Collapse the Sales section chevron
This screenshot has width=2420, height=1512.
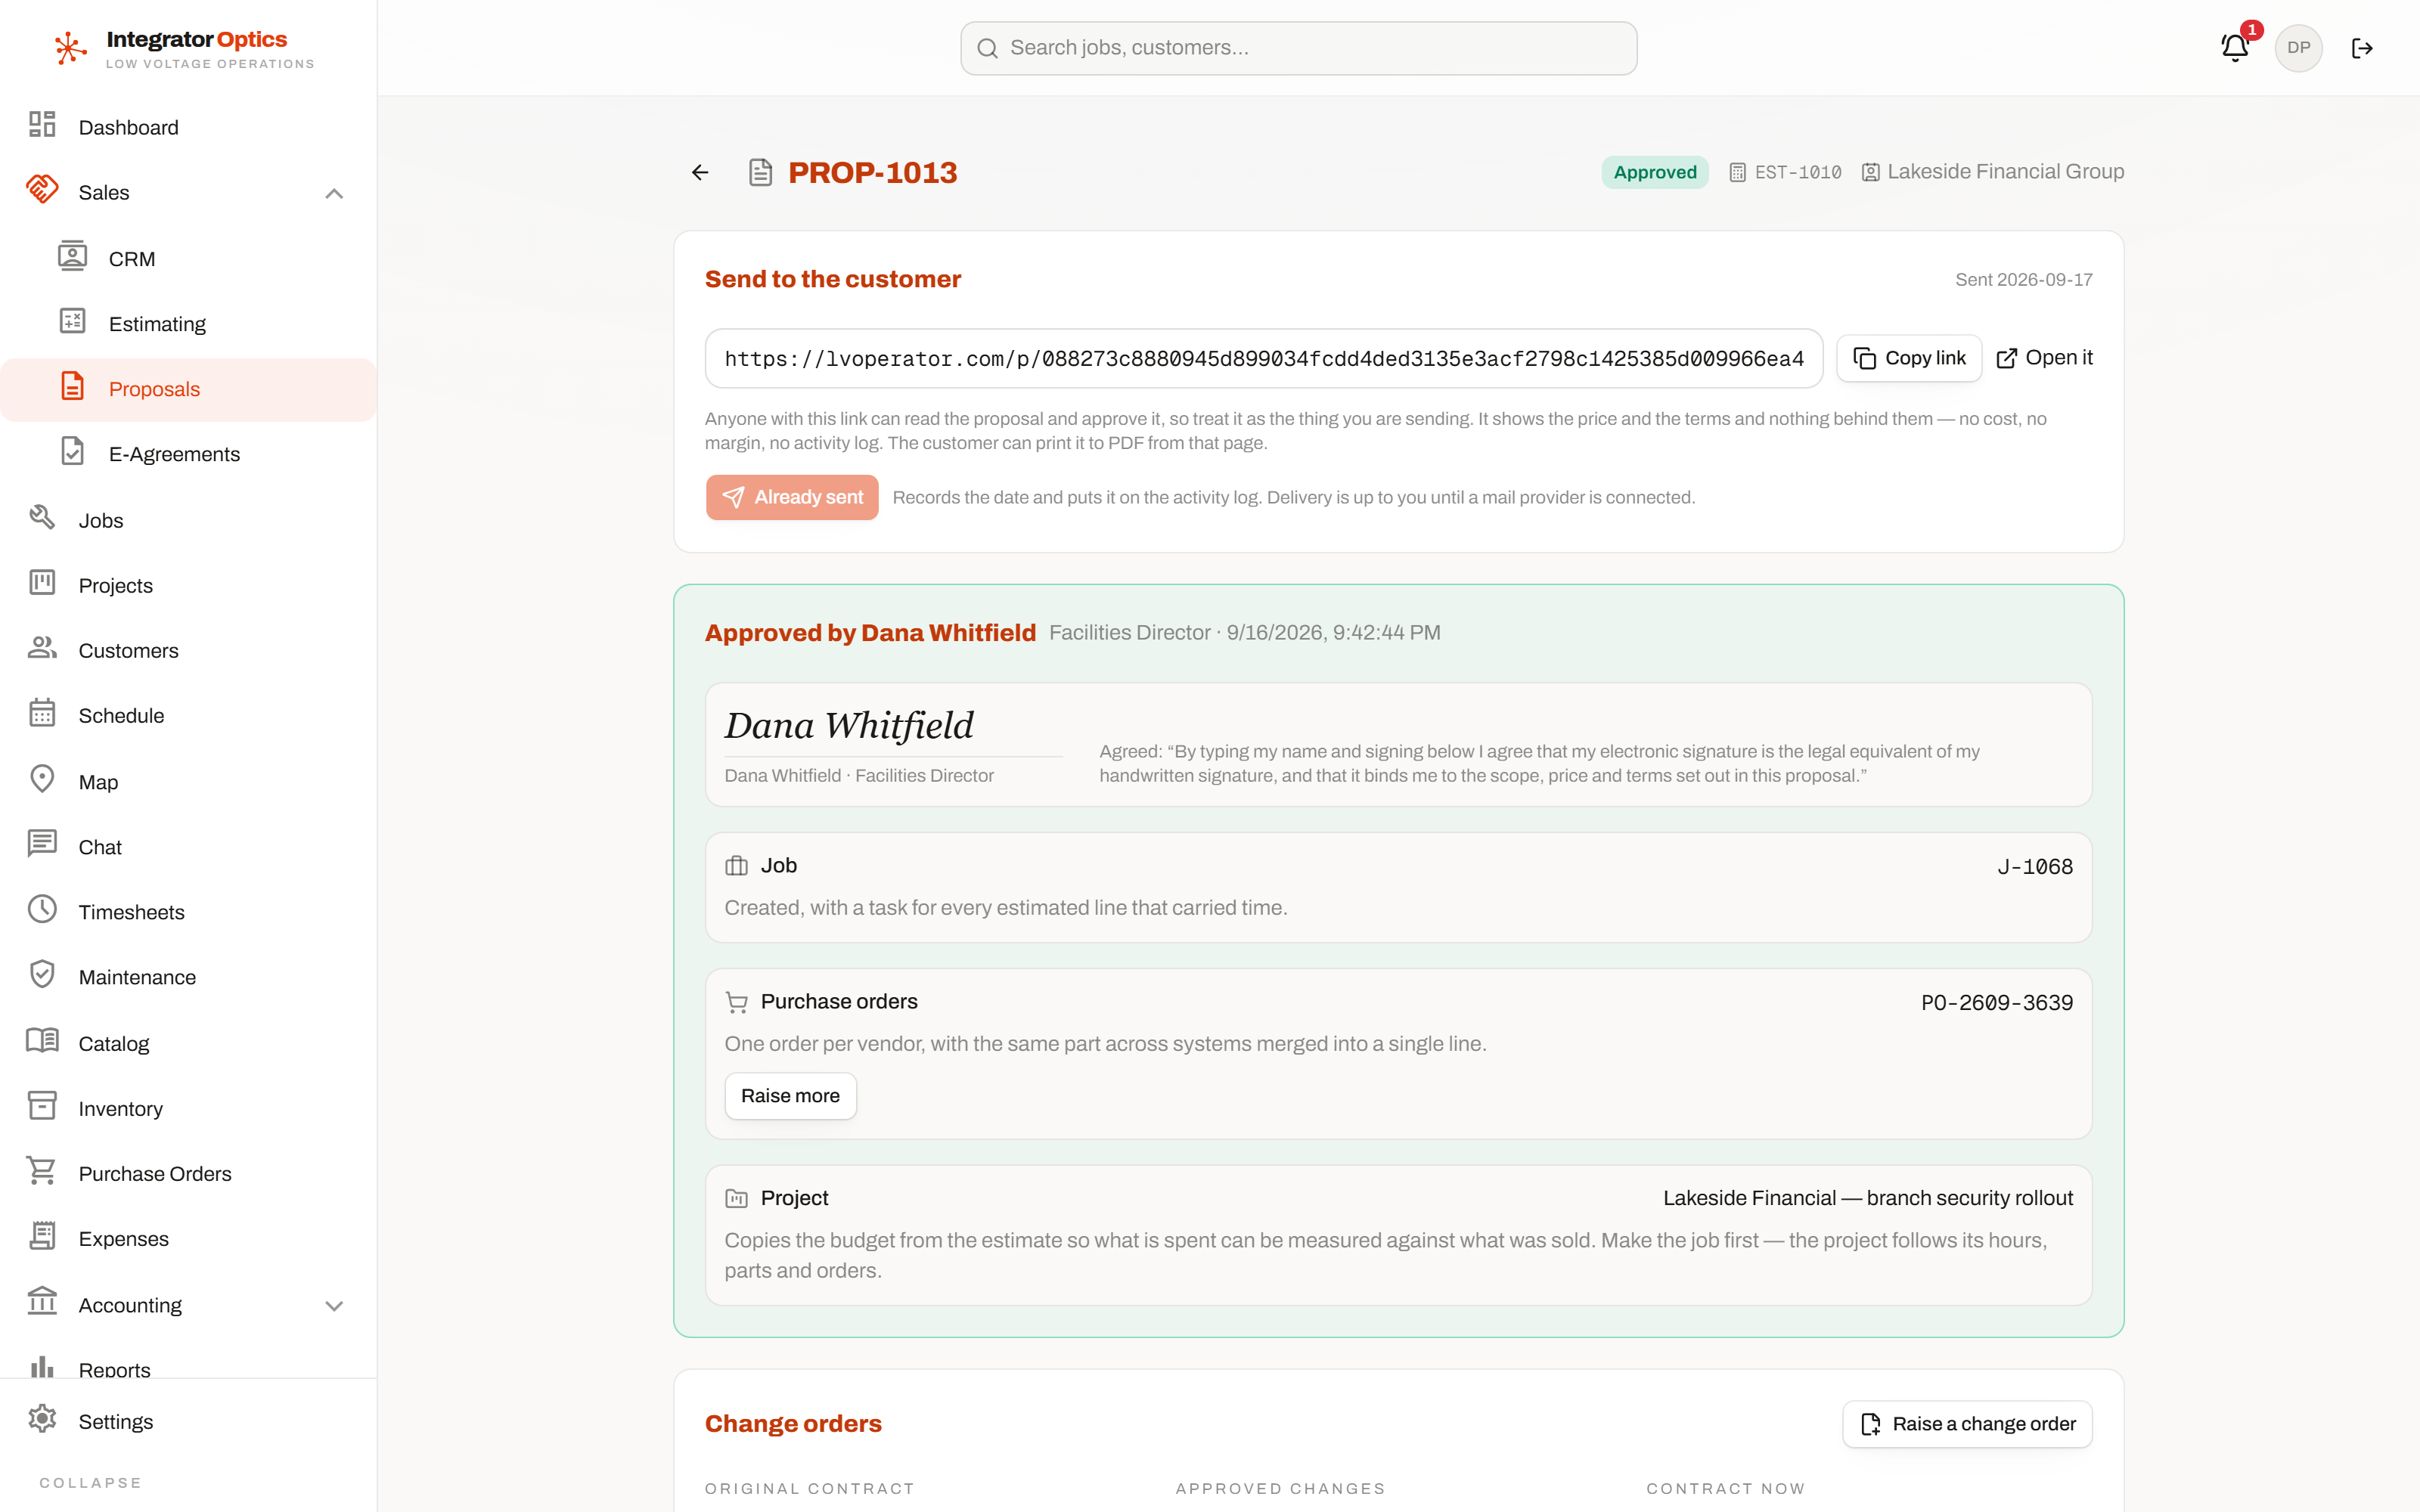pyautogui.click(x=334, y=193)
